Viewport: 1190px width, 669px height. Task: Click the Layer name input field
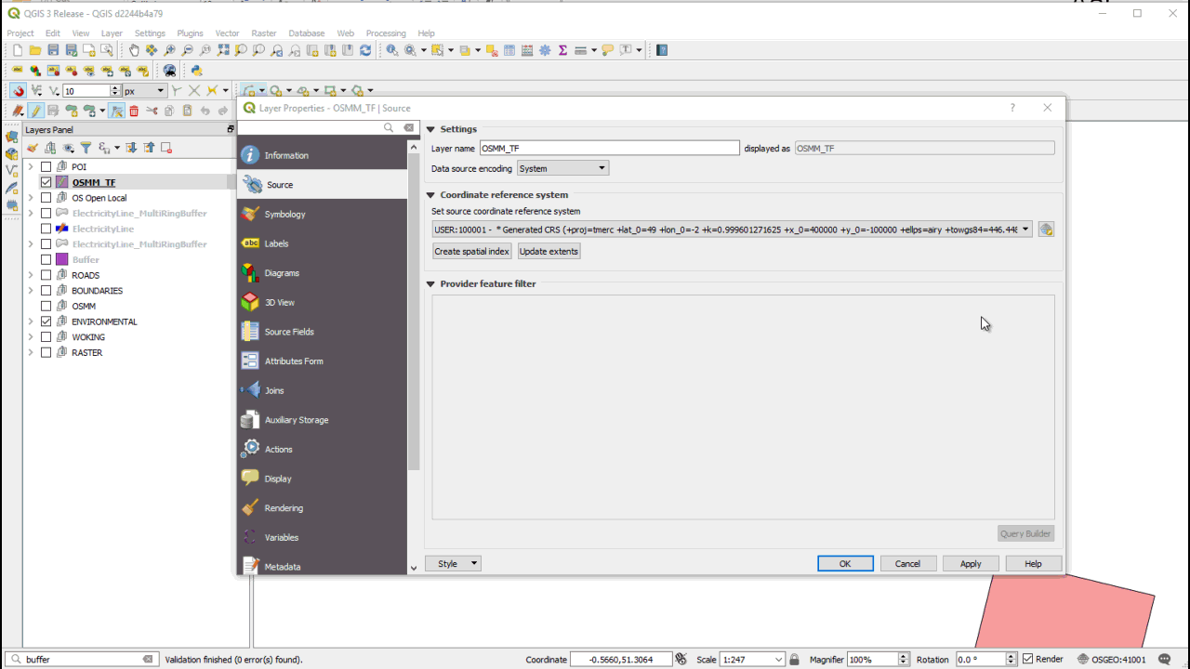tap(609, 148)
